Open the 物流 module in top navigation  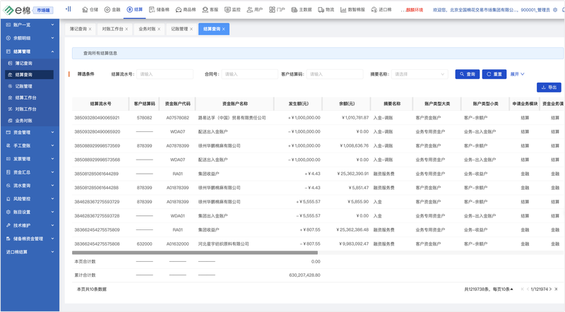pos(326,10)
